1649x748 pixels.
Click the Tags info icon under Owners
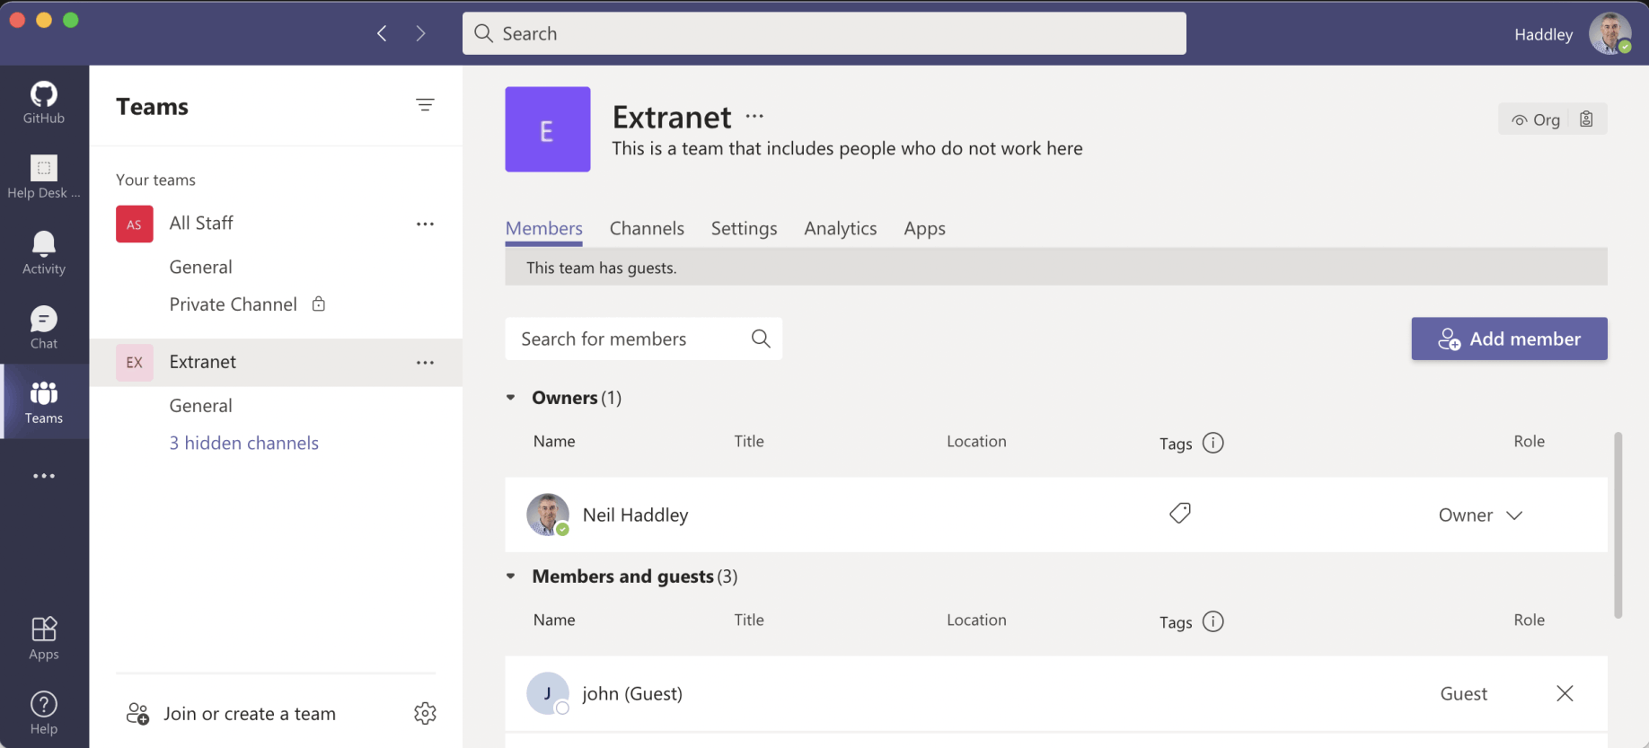point(1212,443)
